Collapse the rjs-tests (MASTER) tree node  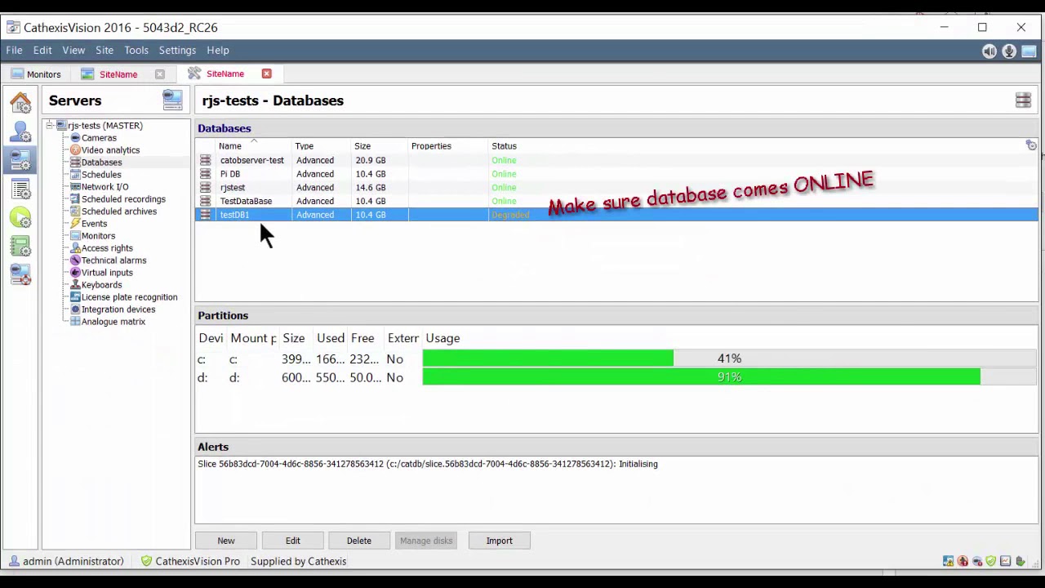[50, 125]
